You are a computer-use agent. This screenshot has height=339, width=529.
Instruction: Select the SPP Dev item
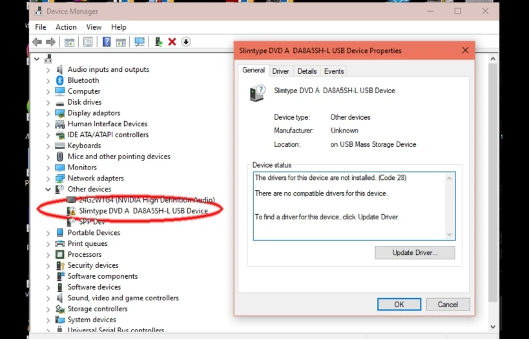[92, 222]
